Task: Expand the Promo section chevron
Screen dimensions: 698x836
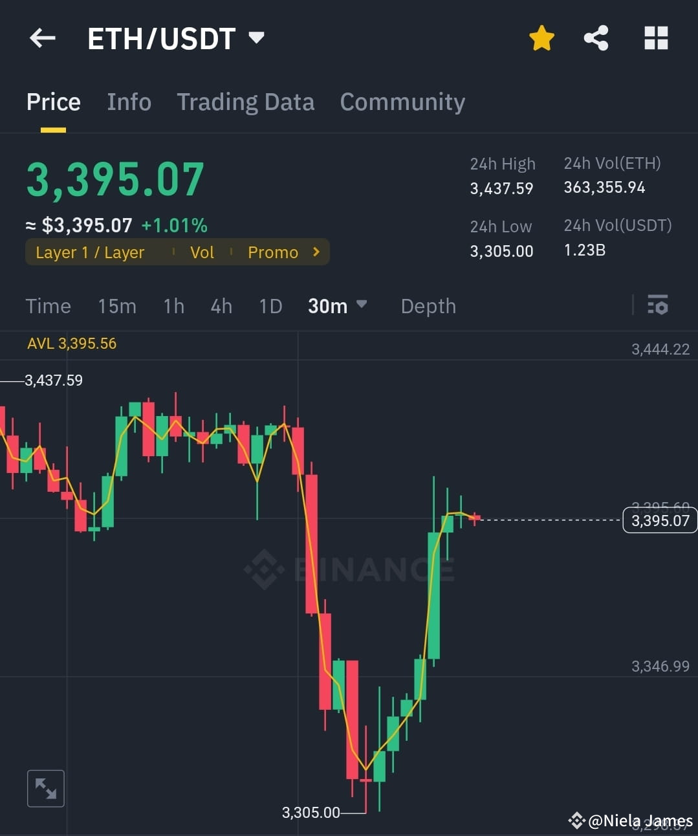Action: [x=316, y=252]
